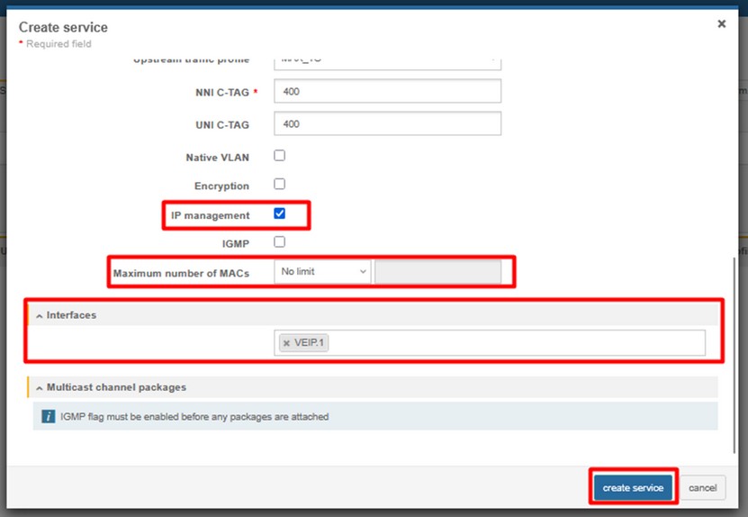
Task: Open the upstream traffic profile dropdown
Action: (x=387, y=61)
